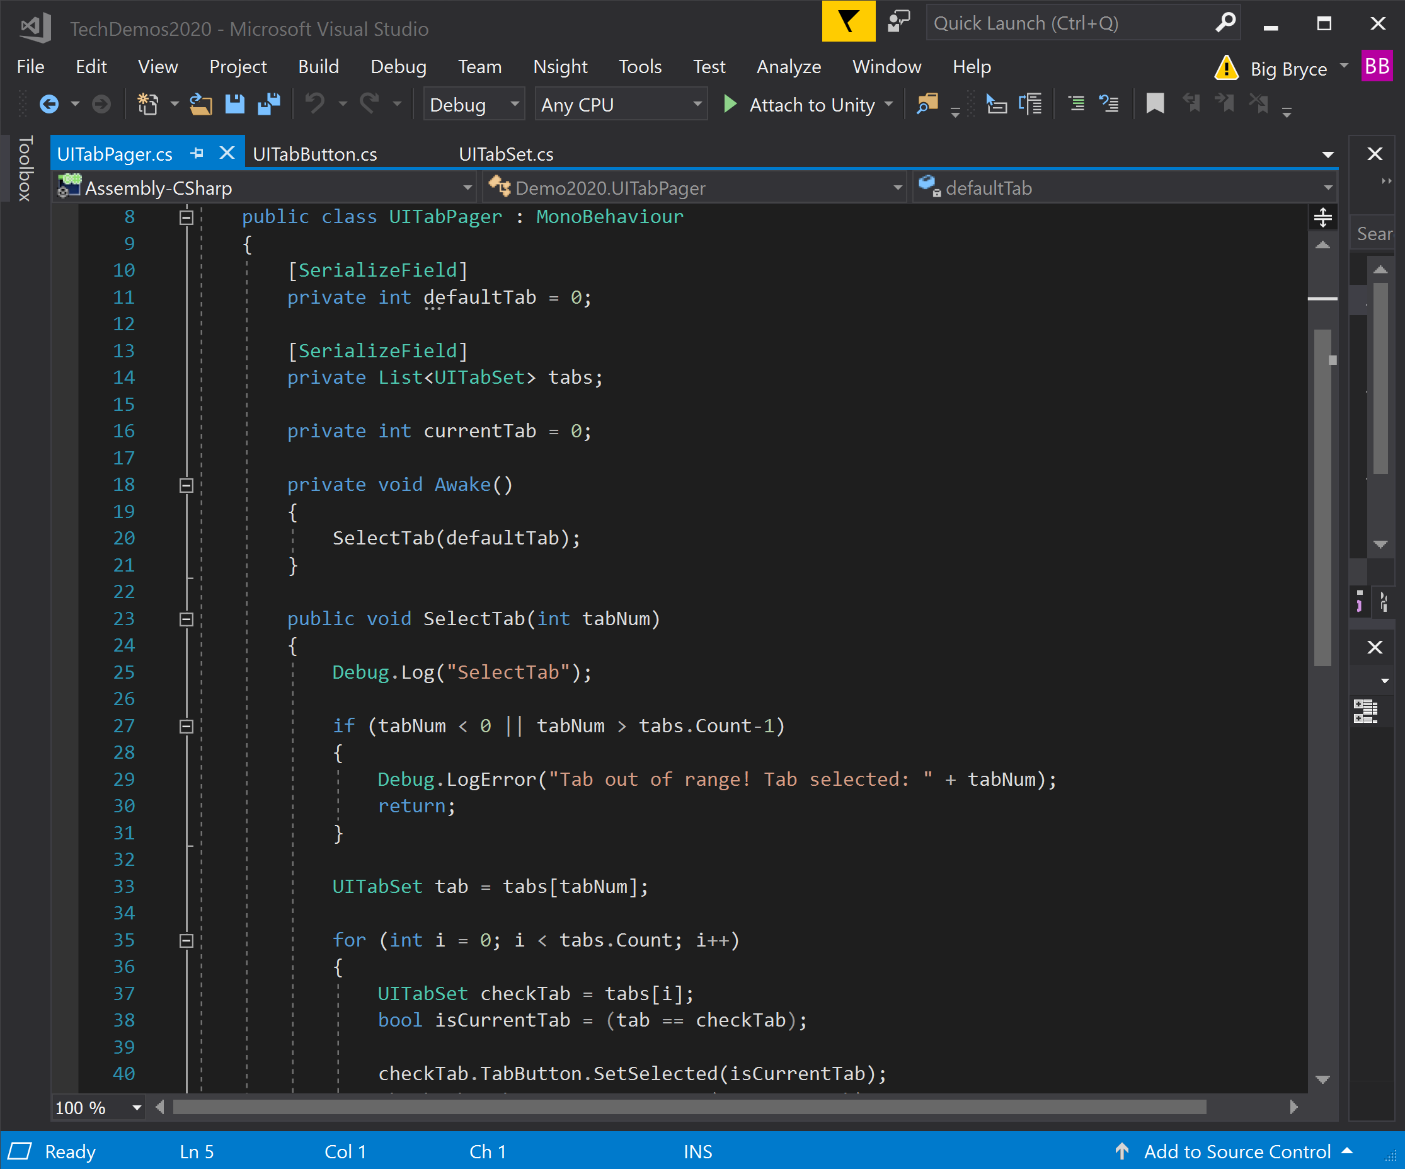Click the Save file icon
The image size is (1405, 1169).
pos(234,104)
